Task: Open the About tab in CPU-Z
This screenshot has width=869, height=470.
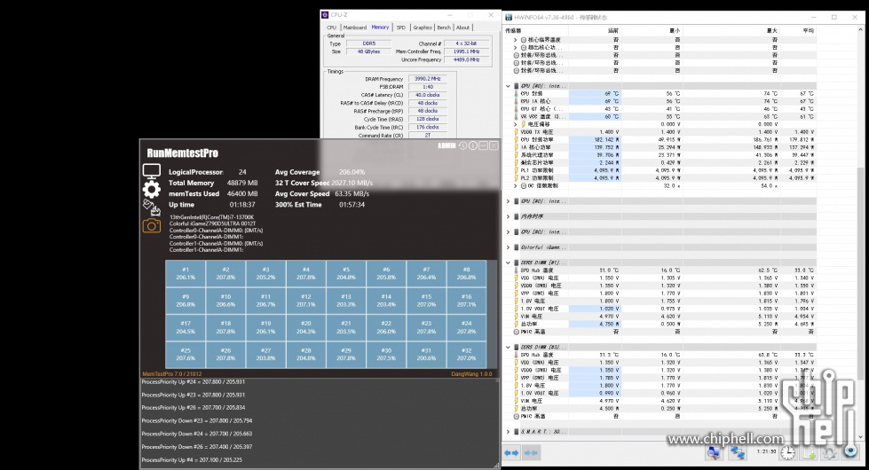Action: [463, 27]
